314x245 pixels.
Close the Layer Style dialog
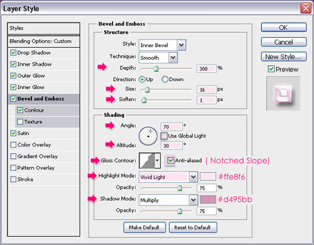(x=306, y=8)
